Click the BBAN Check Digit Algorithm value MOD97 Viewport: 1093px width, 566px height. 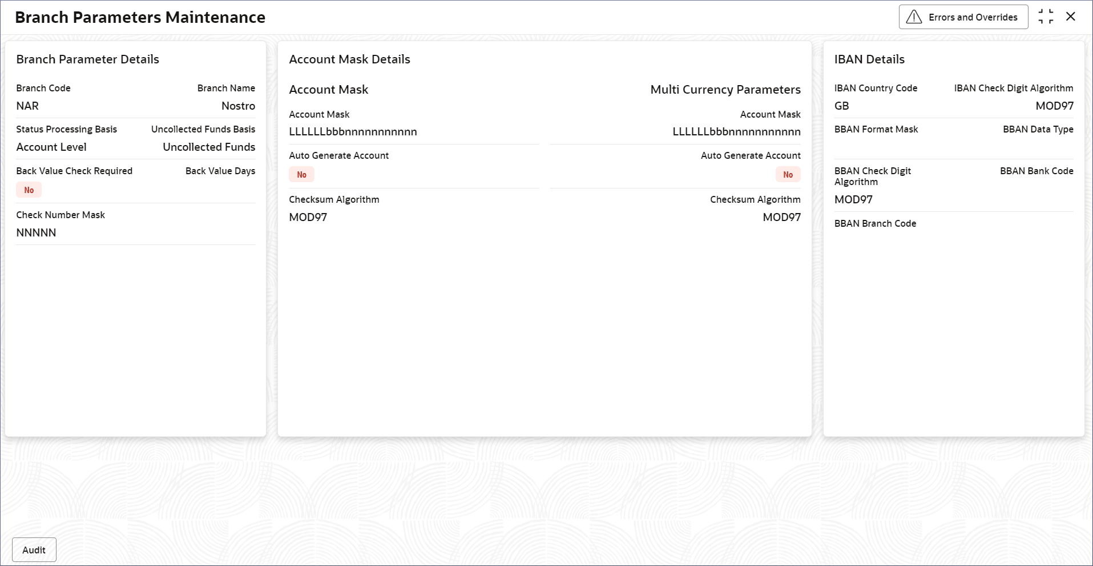853,199
